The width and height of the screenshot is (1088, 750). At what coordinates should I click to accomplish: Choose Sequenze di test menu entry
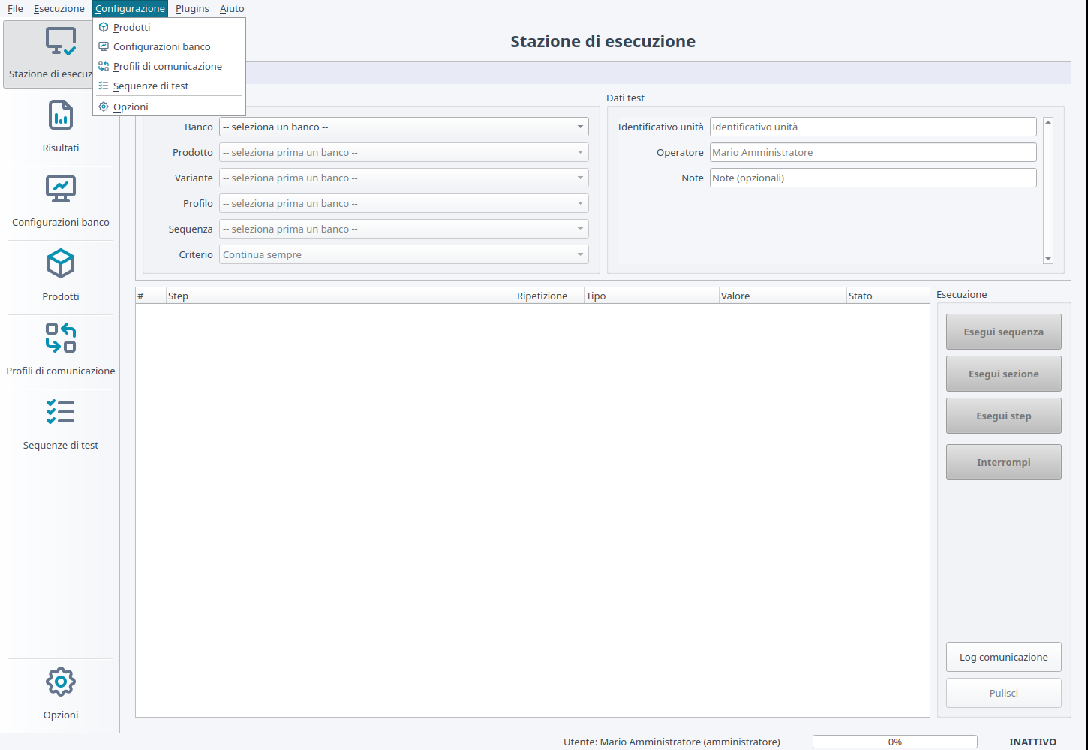(x=169, y=85)
